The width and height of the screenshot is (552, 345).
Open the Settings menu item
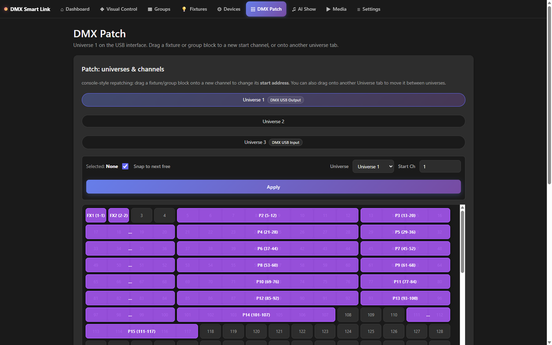(x=368, y=9)
